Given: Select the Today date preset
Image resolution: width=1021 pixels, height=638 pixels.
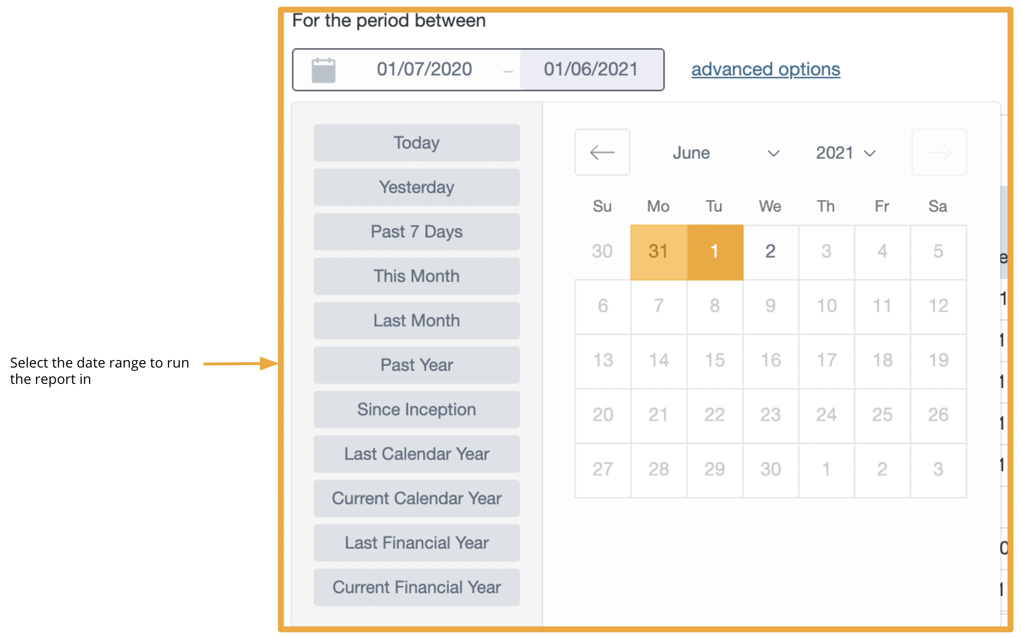Looking at the screenshot, I should [x=416, y=142].
